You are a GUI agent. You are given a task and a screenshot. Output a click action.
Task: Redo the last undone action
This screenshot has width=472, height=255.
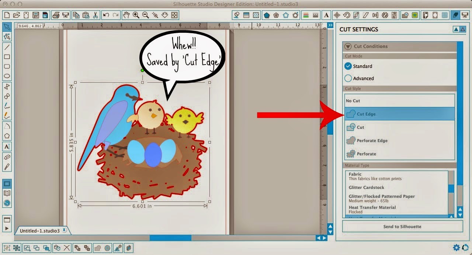pos(116,15)
